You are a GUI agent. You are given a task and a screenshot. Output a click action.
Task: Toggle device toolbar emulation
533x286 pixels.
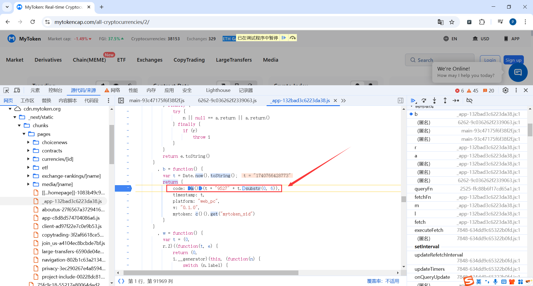(x=17, y=90)
